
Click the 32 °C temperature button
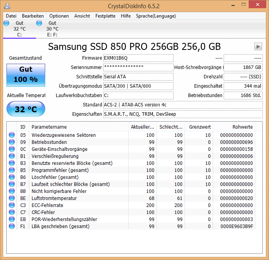26,109
